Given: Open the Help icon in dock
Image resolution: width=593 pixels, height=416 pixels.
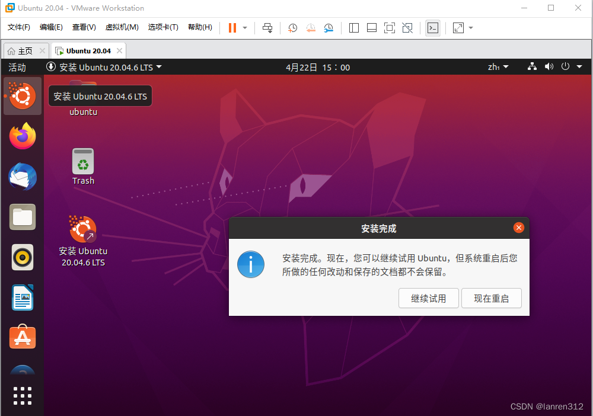Looking at the screenshot, I should click(x=23, y=370).
